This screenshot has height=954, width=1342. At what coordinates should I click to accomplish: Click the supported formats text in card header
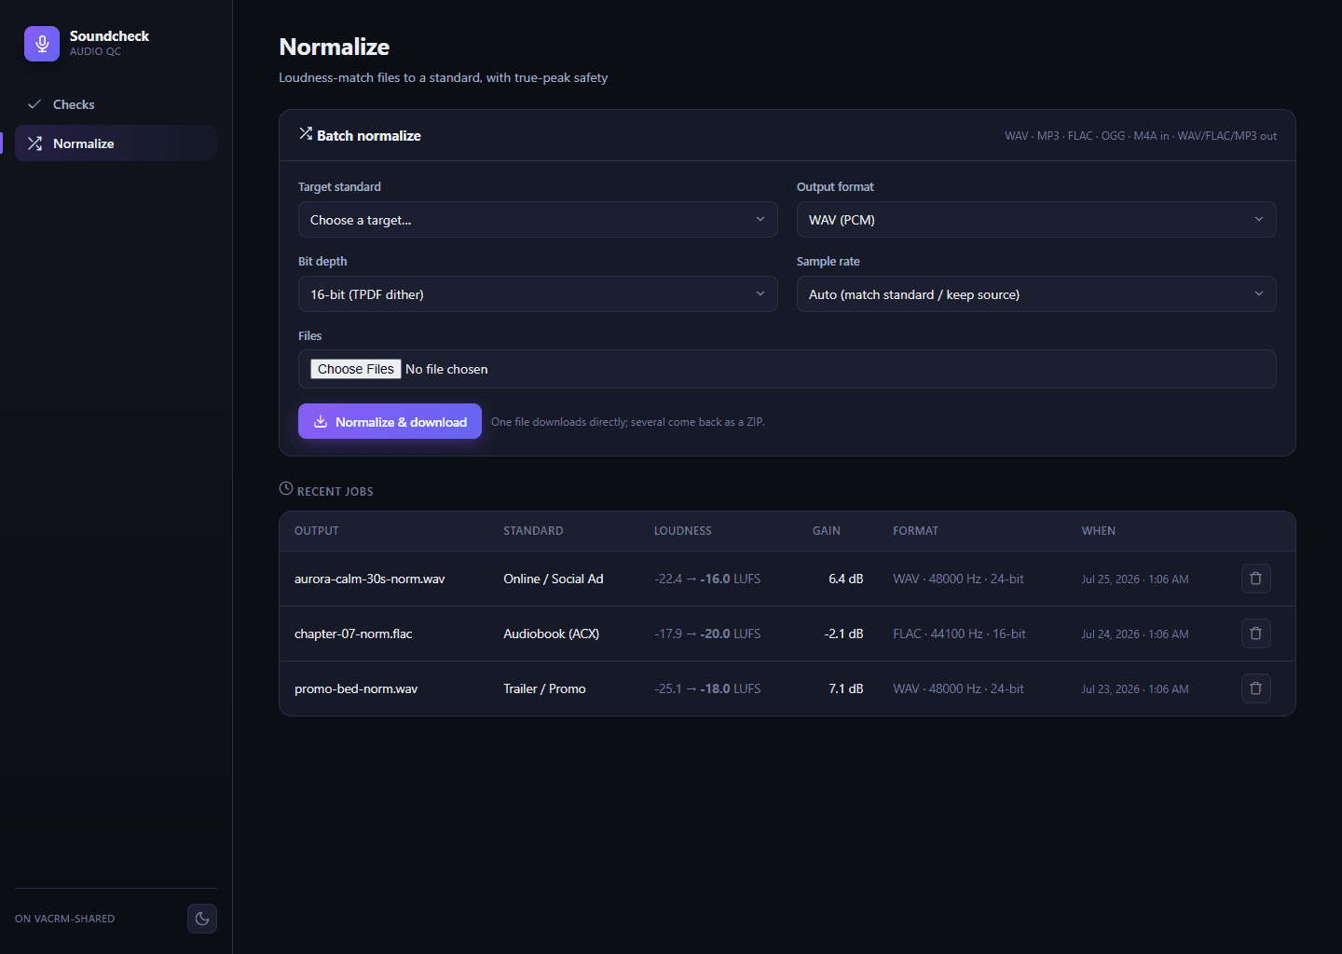click(1141, 136)
